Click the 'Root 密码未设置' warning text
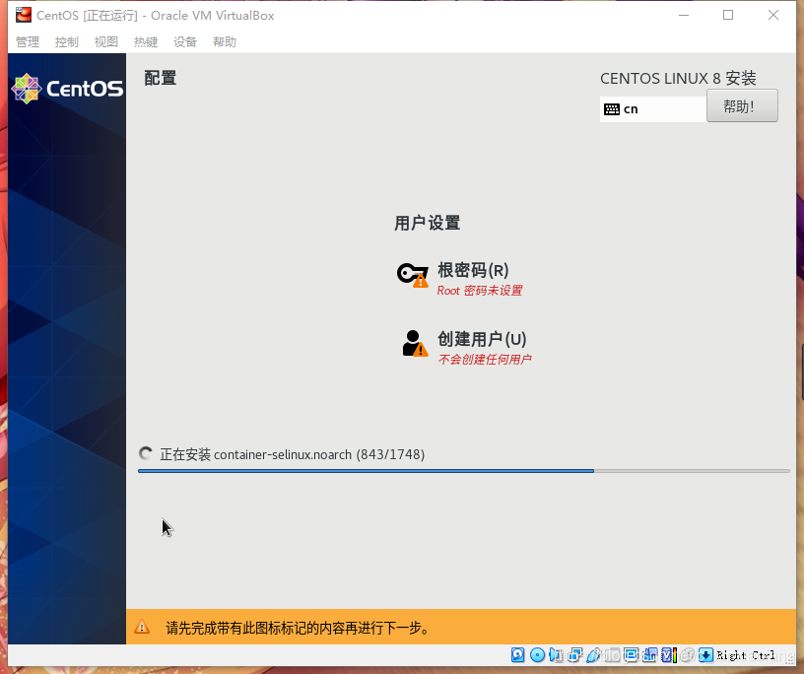Viewport: 804px width, 674px height. tap(480, 291)
